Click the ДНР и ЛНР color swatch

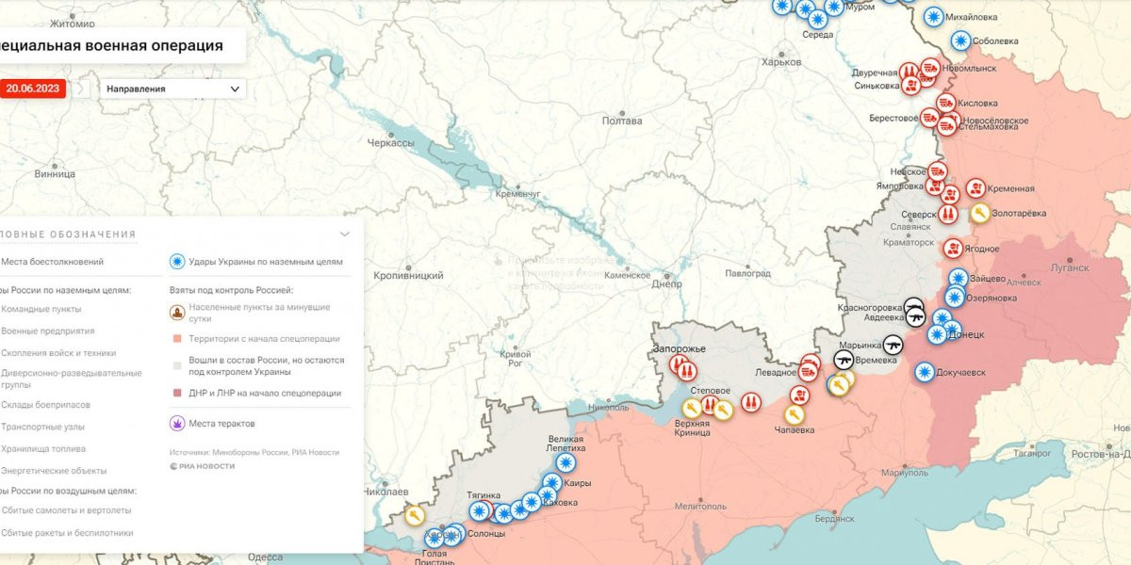click(x=176, y=393)
